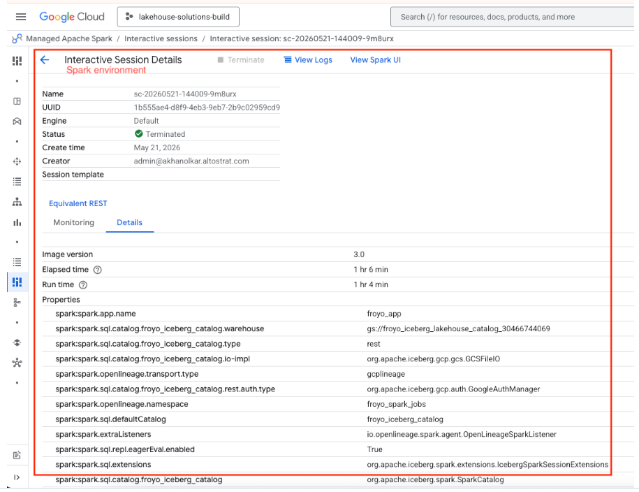Click the Managed Apache Spark product icon
The width and height of the screenshot is (639, 492).
(17, 38)
